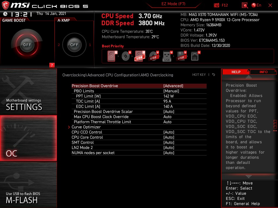Toggle the GAME BOOST knob
Viewport: 278px width, 208px height.
pos(27,45)
